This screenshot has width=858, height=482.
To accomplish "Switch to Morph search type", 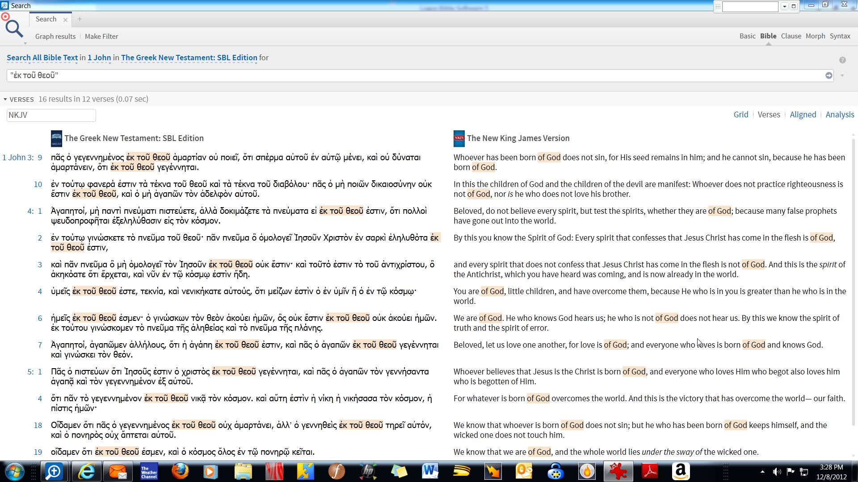I will 815,36.
